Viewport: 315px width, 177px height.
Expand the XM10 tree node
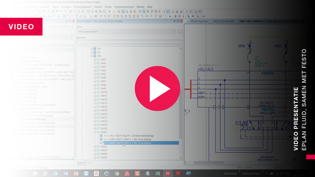[95, 92]
